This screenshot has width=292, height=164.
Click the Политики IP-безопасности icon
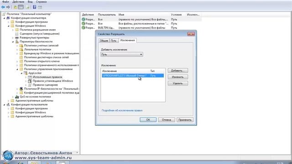point(21,89)
